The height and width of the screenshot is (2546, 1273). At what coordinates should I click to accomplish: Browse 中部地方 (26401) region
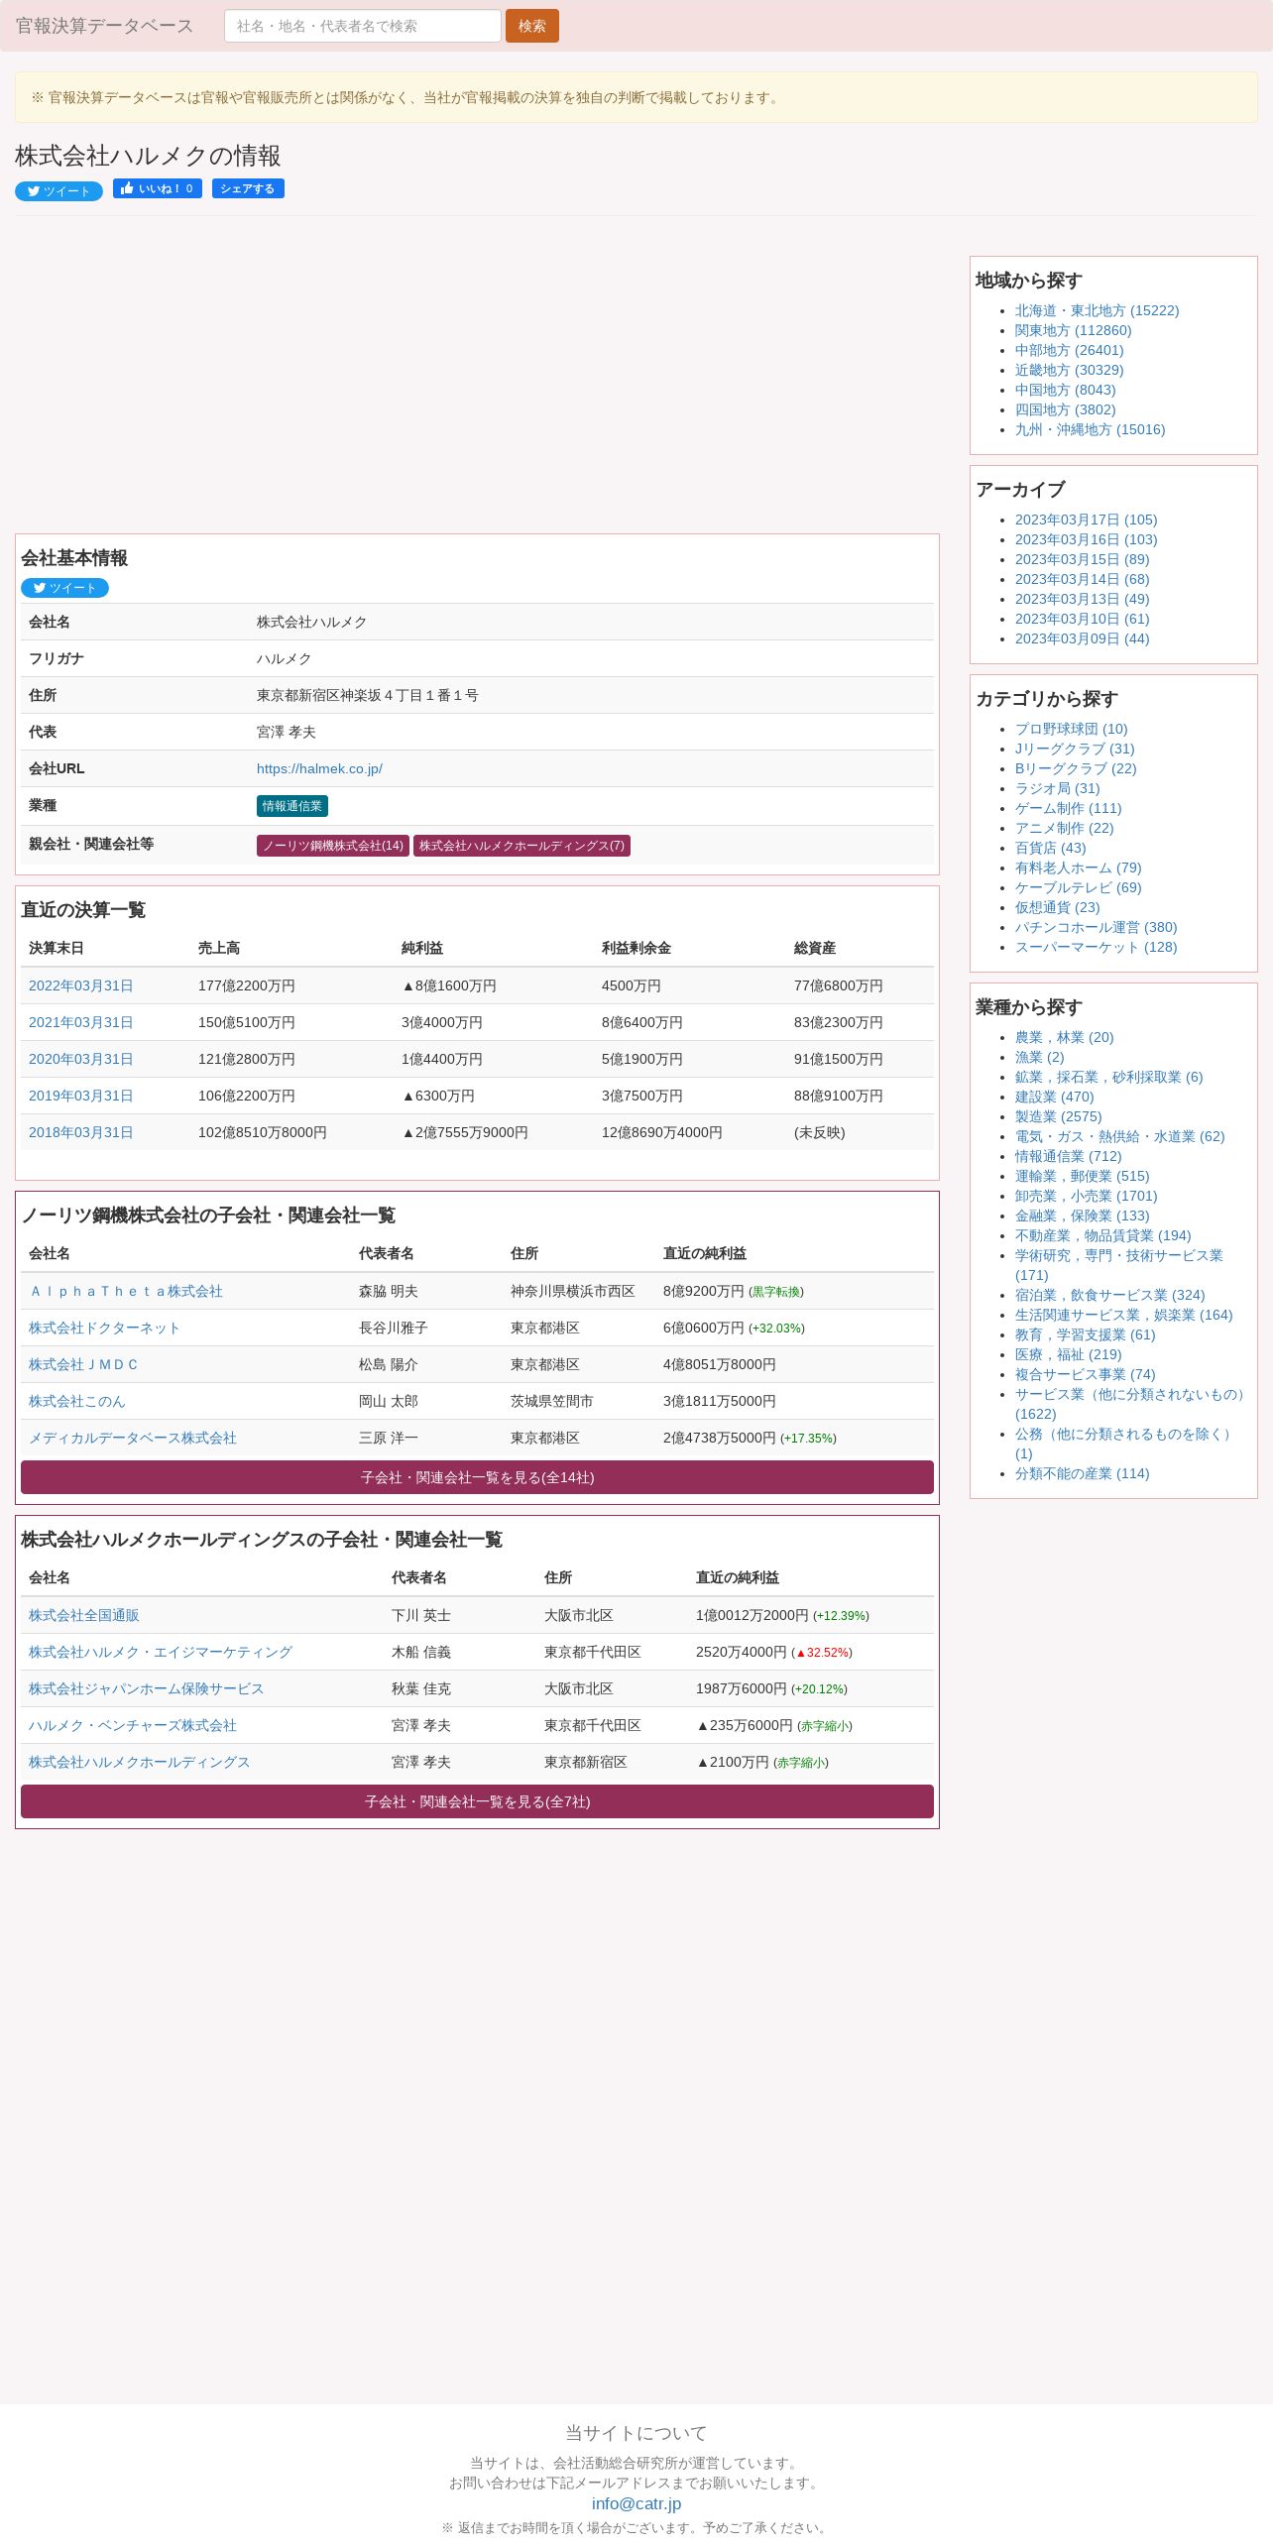pos(1069,350)
